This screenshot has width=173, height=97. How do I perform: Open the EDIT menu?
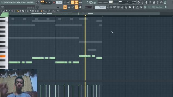(x=5, y=2)
